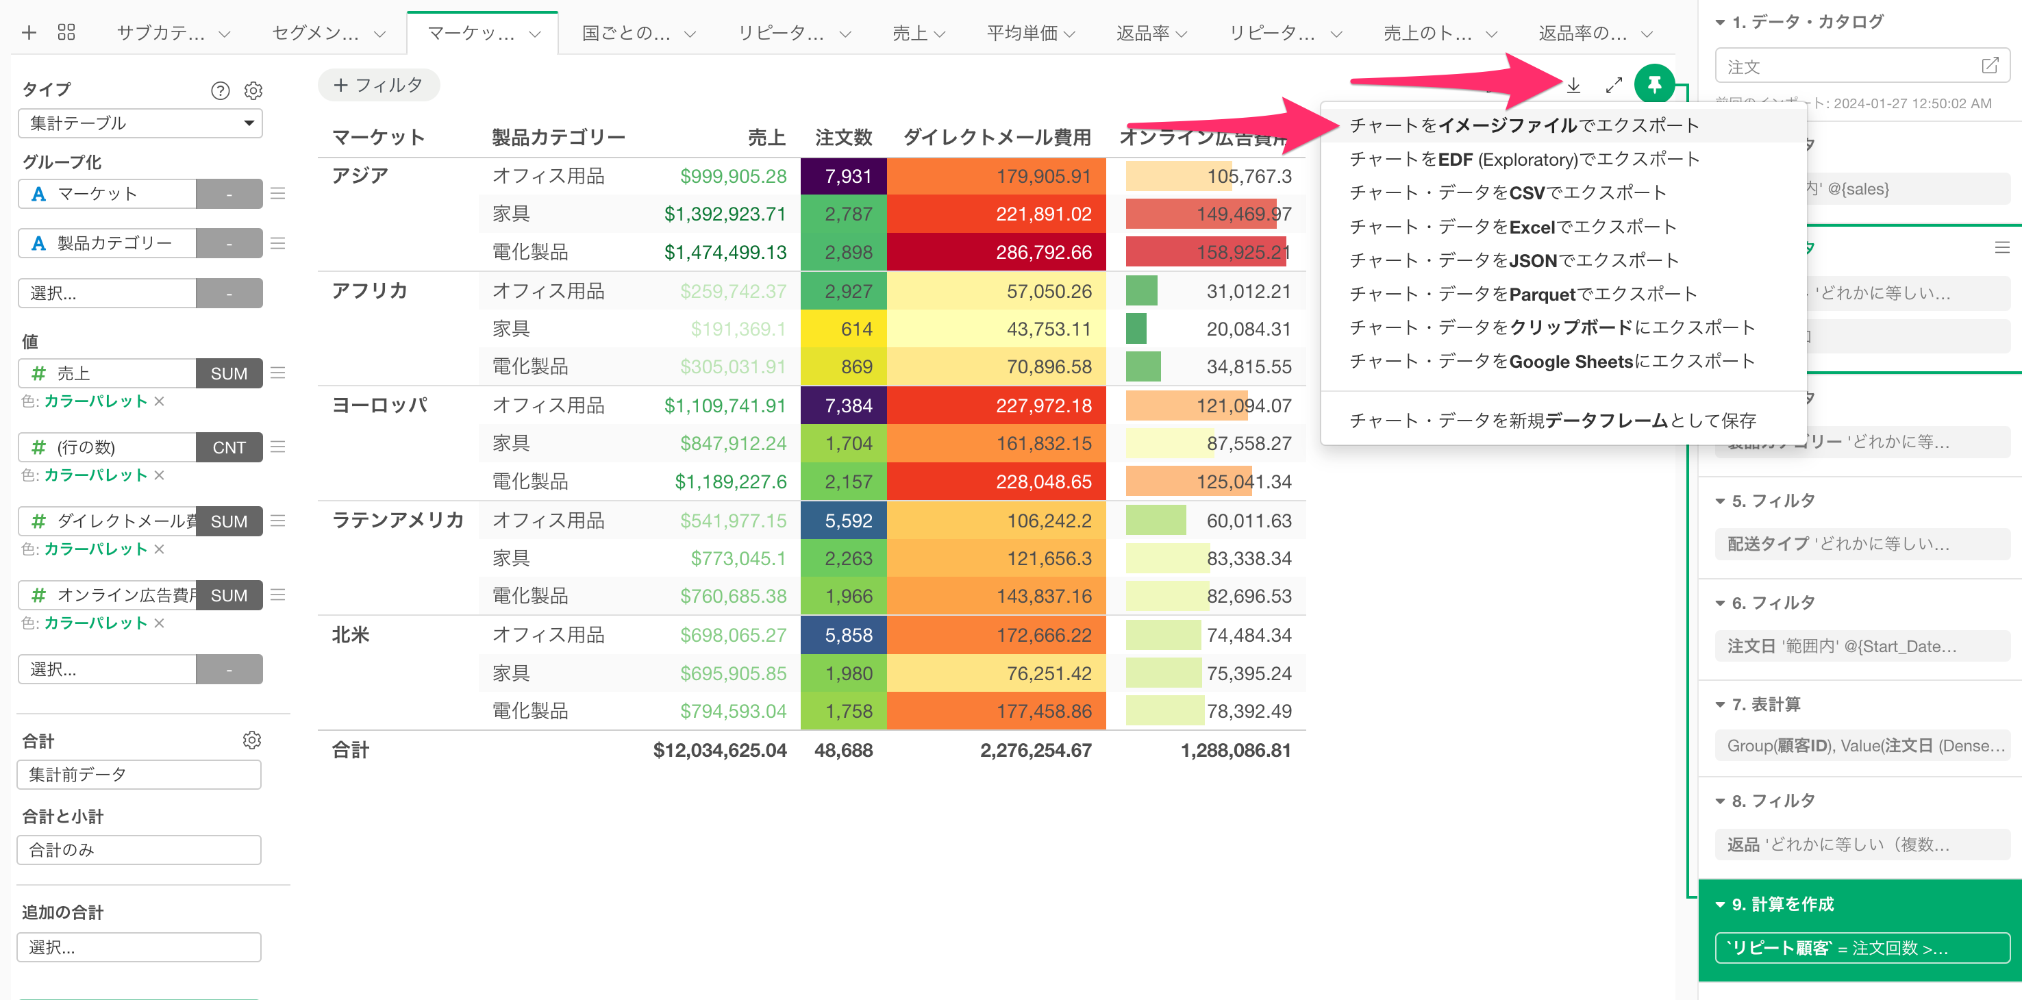Click the 追加の合計 selection field

pos(139,947)
